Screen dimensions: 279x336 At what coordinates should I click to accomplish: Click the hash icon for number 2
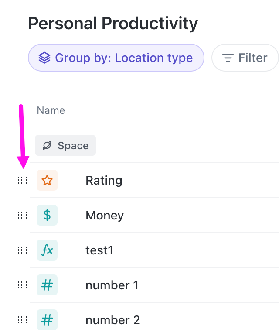point(47,320)
